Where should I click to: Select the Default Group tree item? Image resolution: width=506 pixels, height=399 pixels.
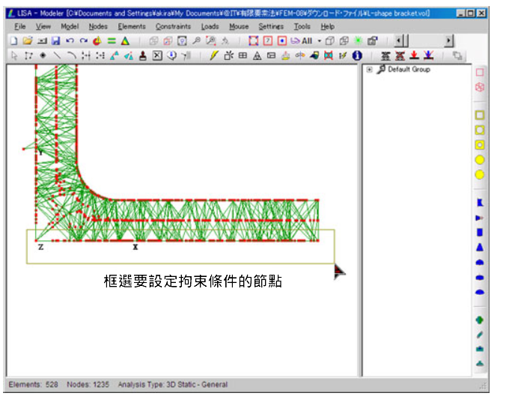pos(409,70)
